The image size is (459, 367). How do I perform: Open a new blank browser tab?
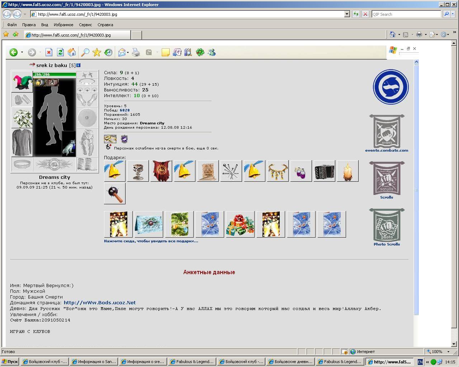tap(136, 35)
